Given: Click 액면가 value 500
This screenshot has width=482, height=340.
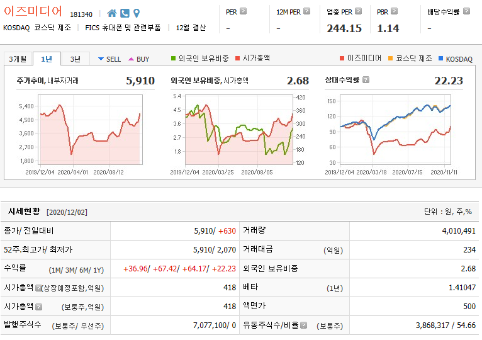Looking at the screenshot, I should pos(469,307).
